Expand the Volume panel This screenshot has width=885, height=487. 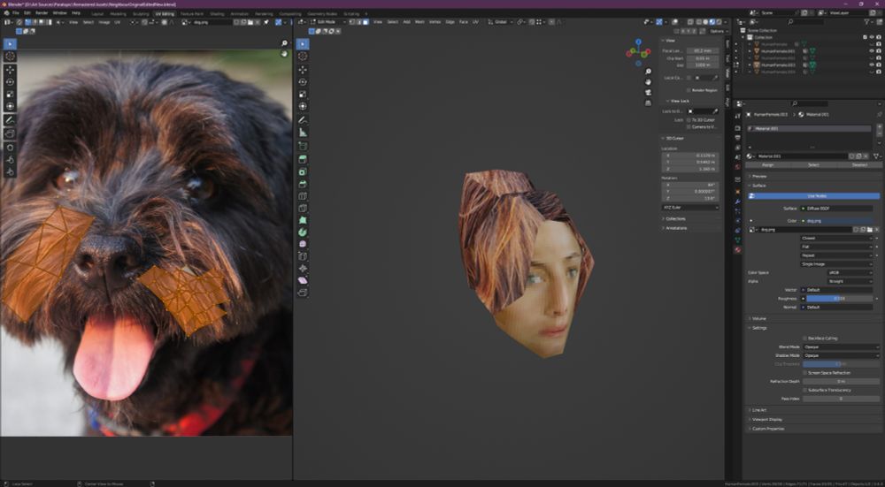pyautogui.click(x=758, y=318)
